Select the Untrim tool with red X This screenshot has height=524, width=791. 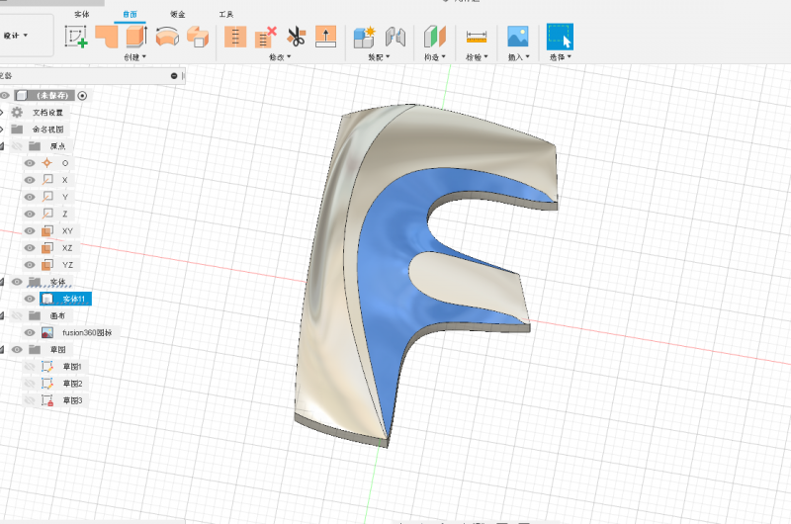coord(265,37)
